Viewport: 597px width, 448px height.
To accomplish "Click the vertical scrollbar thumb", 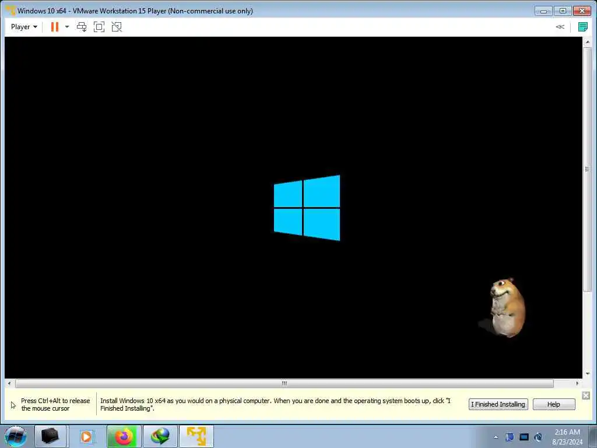I will pyautogui.click(x=587, y=169).
